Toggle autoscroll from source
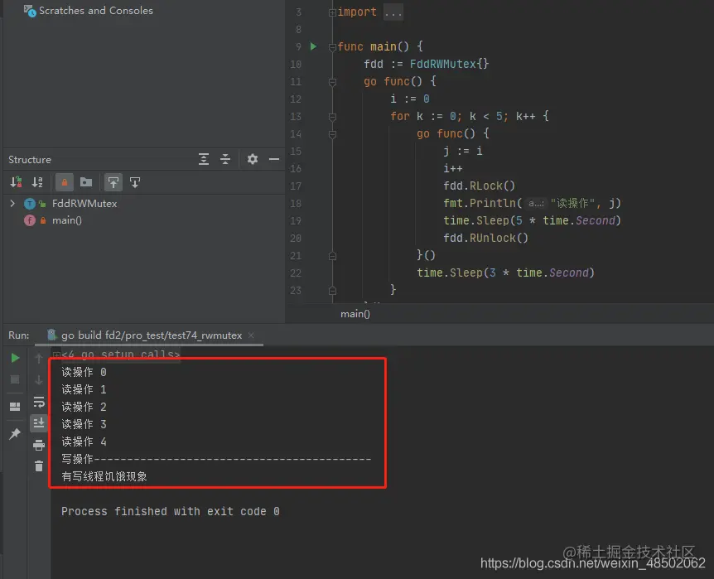The width and height of the screenshot is (714, 579). pyautogui.click(x=135, y=183)
